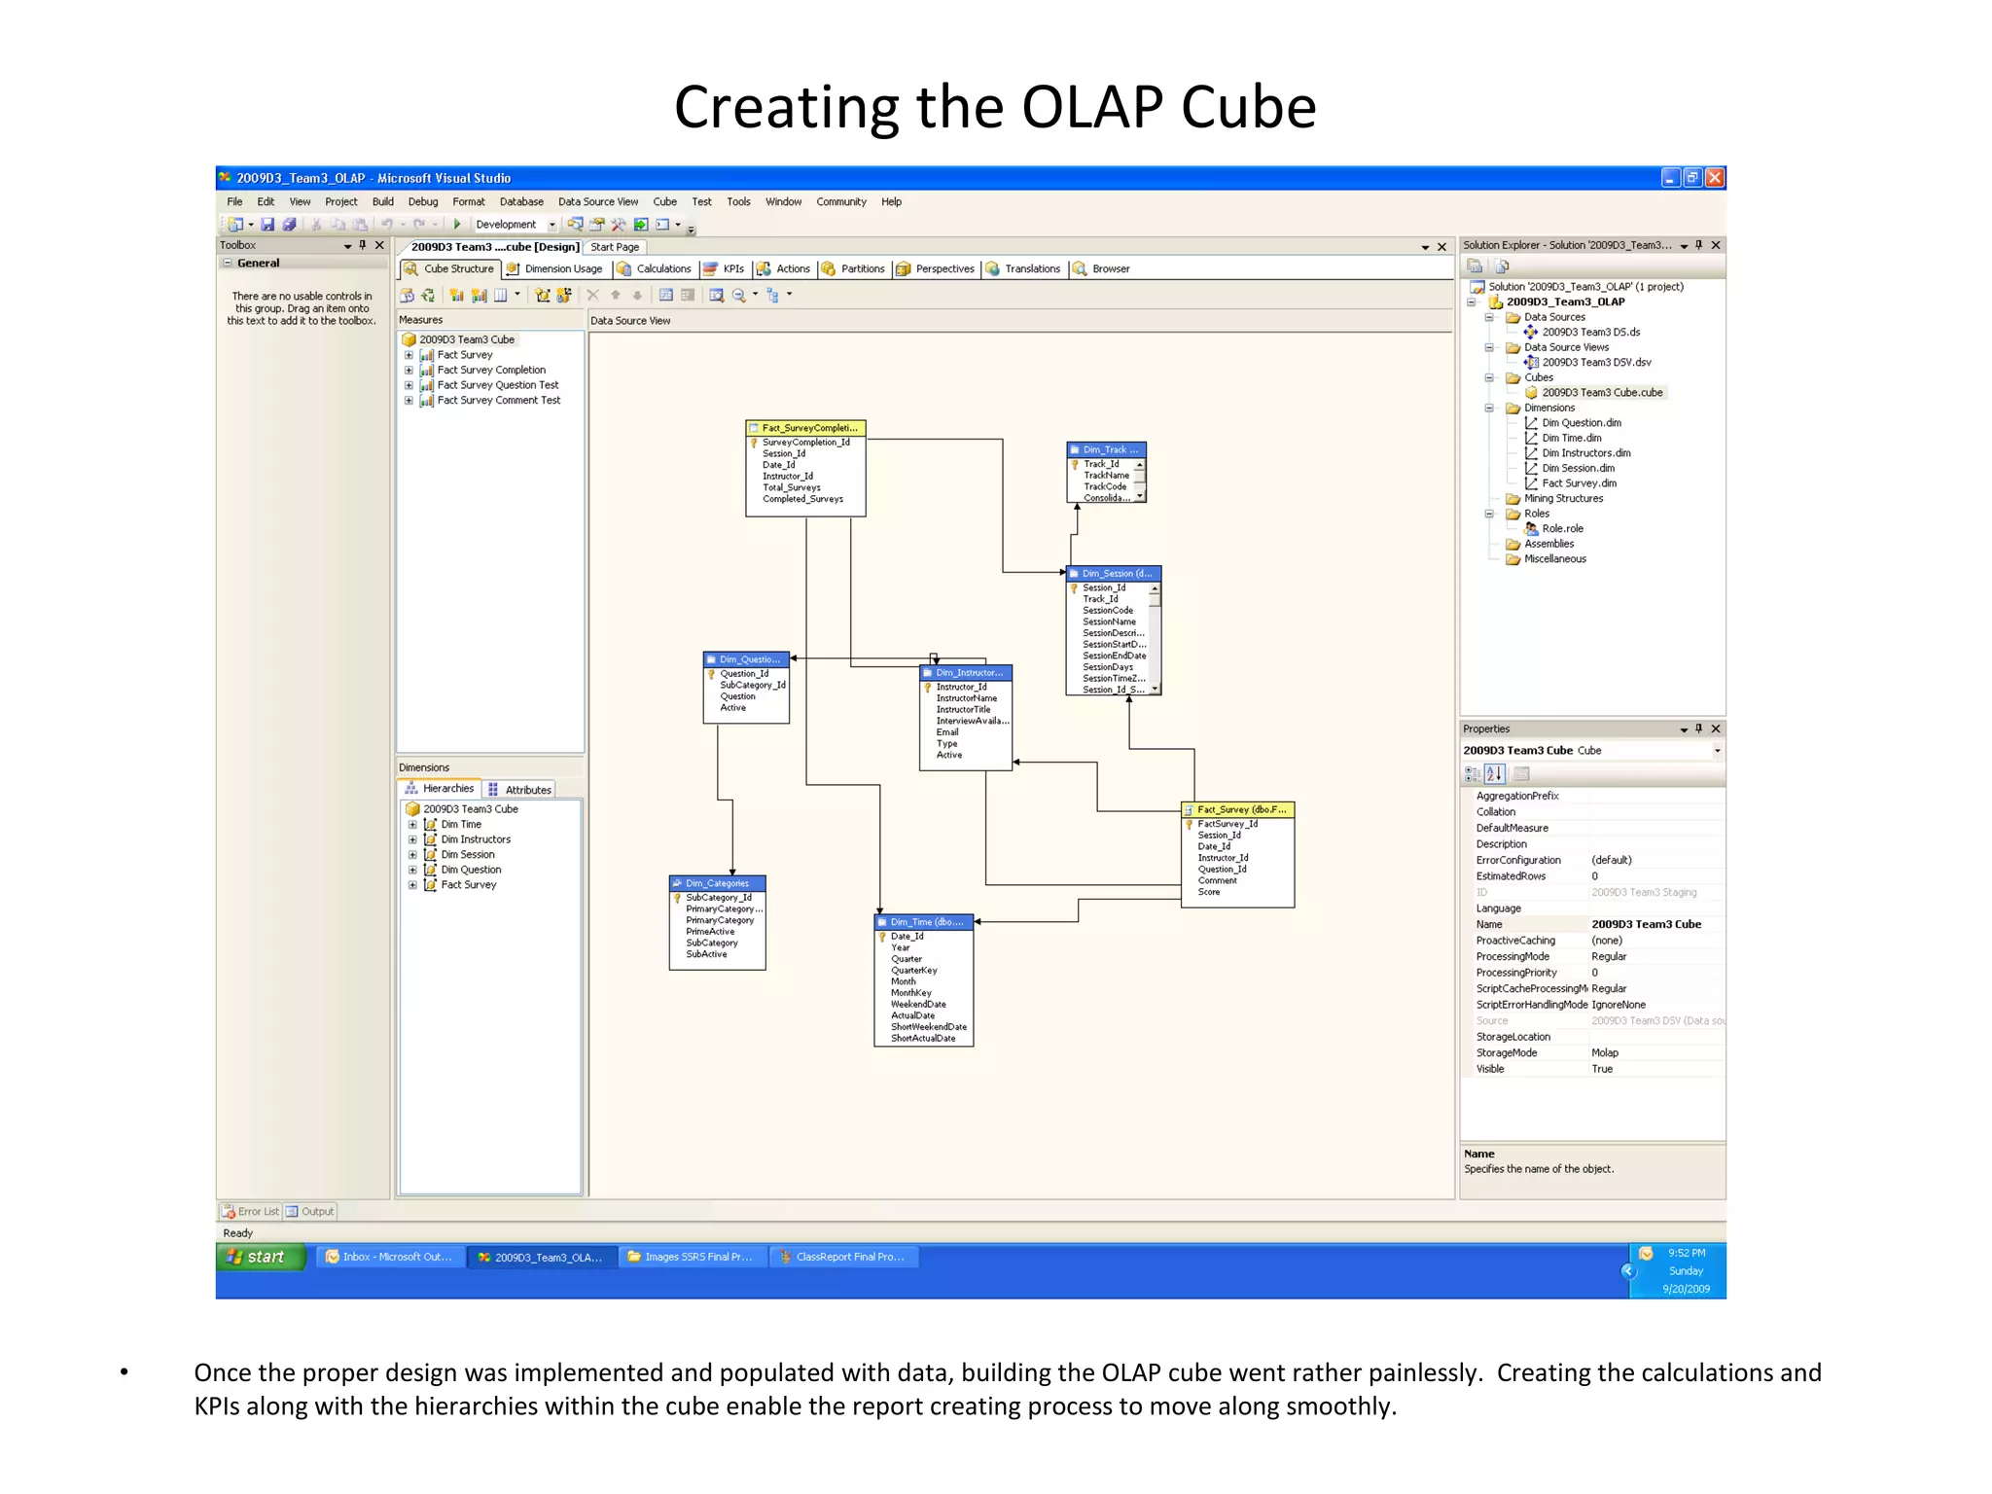Expand the Fact Survey Completion measure group
Screen dimensions: 1992x1494
pyautogui.click(x=409, y=370)
